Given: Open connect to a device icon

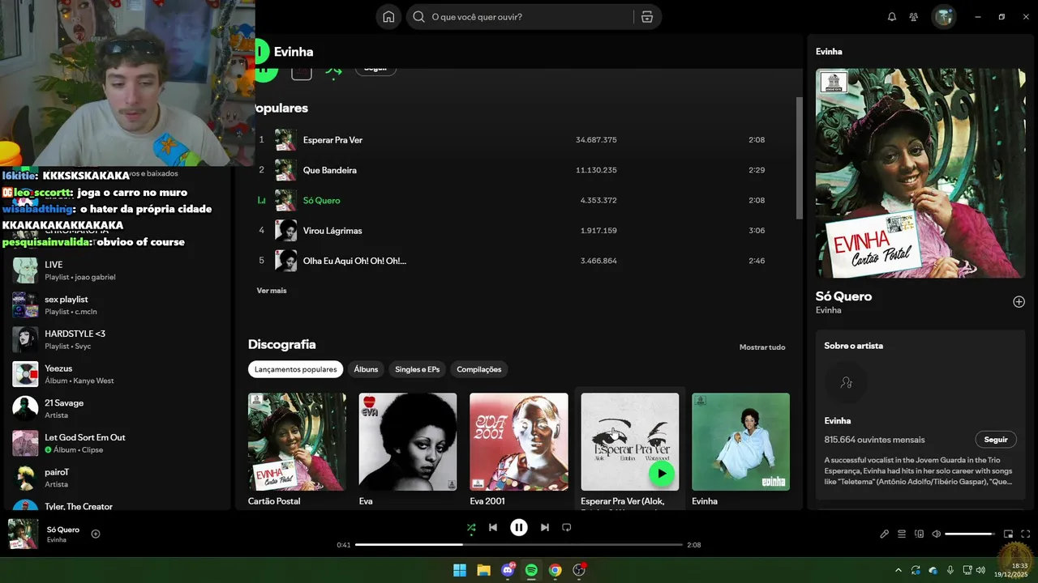Looking at the screenshot, I should coord(919,534).
